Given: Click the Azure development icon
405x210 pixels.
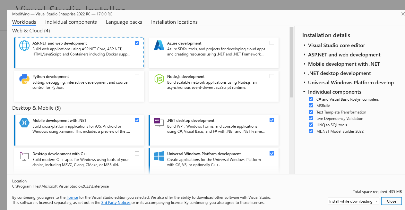Looking at the screenshot, I should pos(159,46).
